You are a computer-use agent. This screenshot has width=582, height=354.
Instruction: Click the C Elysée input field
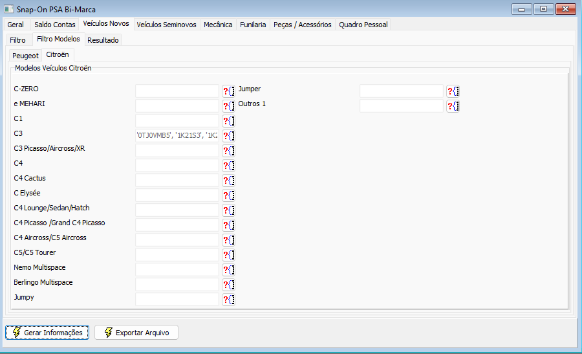(177, 195)
